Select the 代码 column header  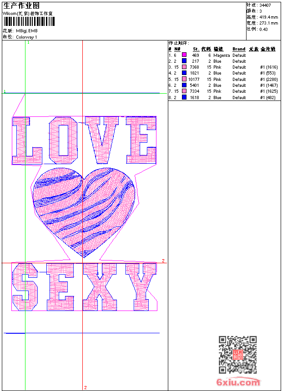point(206,49)
